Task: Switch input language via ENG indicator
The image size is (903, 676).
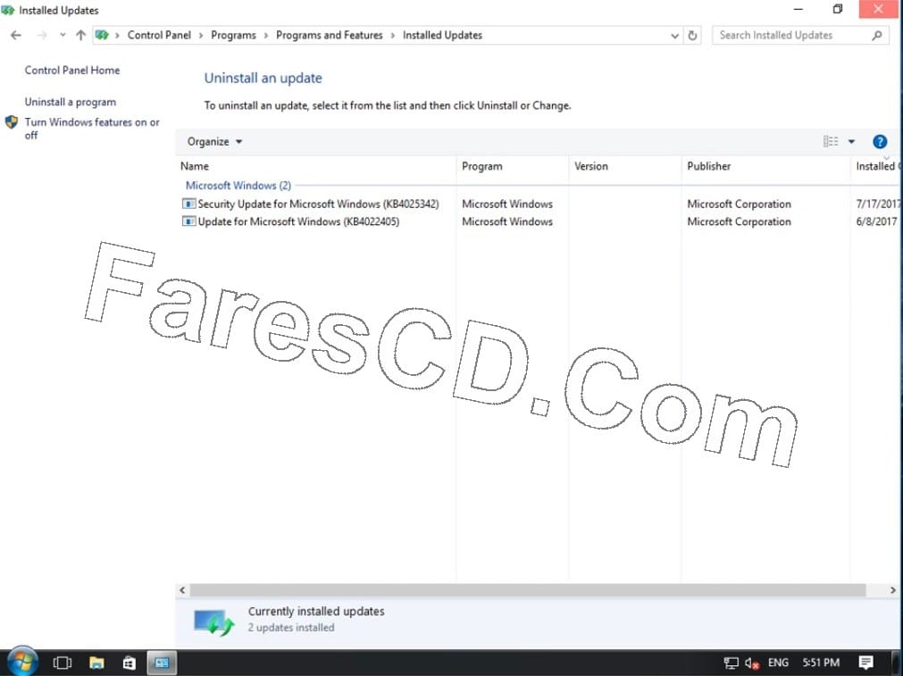Action: pos(778,663)
